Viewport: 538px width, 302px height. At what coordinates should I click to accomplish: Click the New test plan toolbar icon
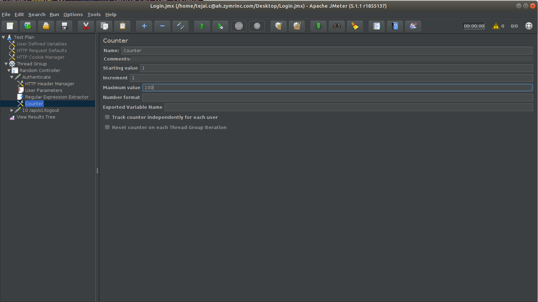click(x=10, y=26)
